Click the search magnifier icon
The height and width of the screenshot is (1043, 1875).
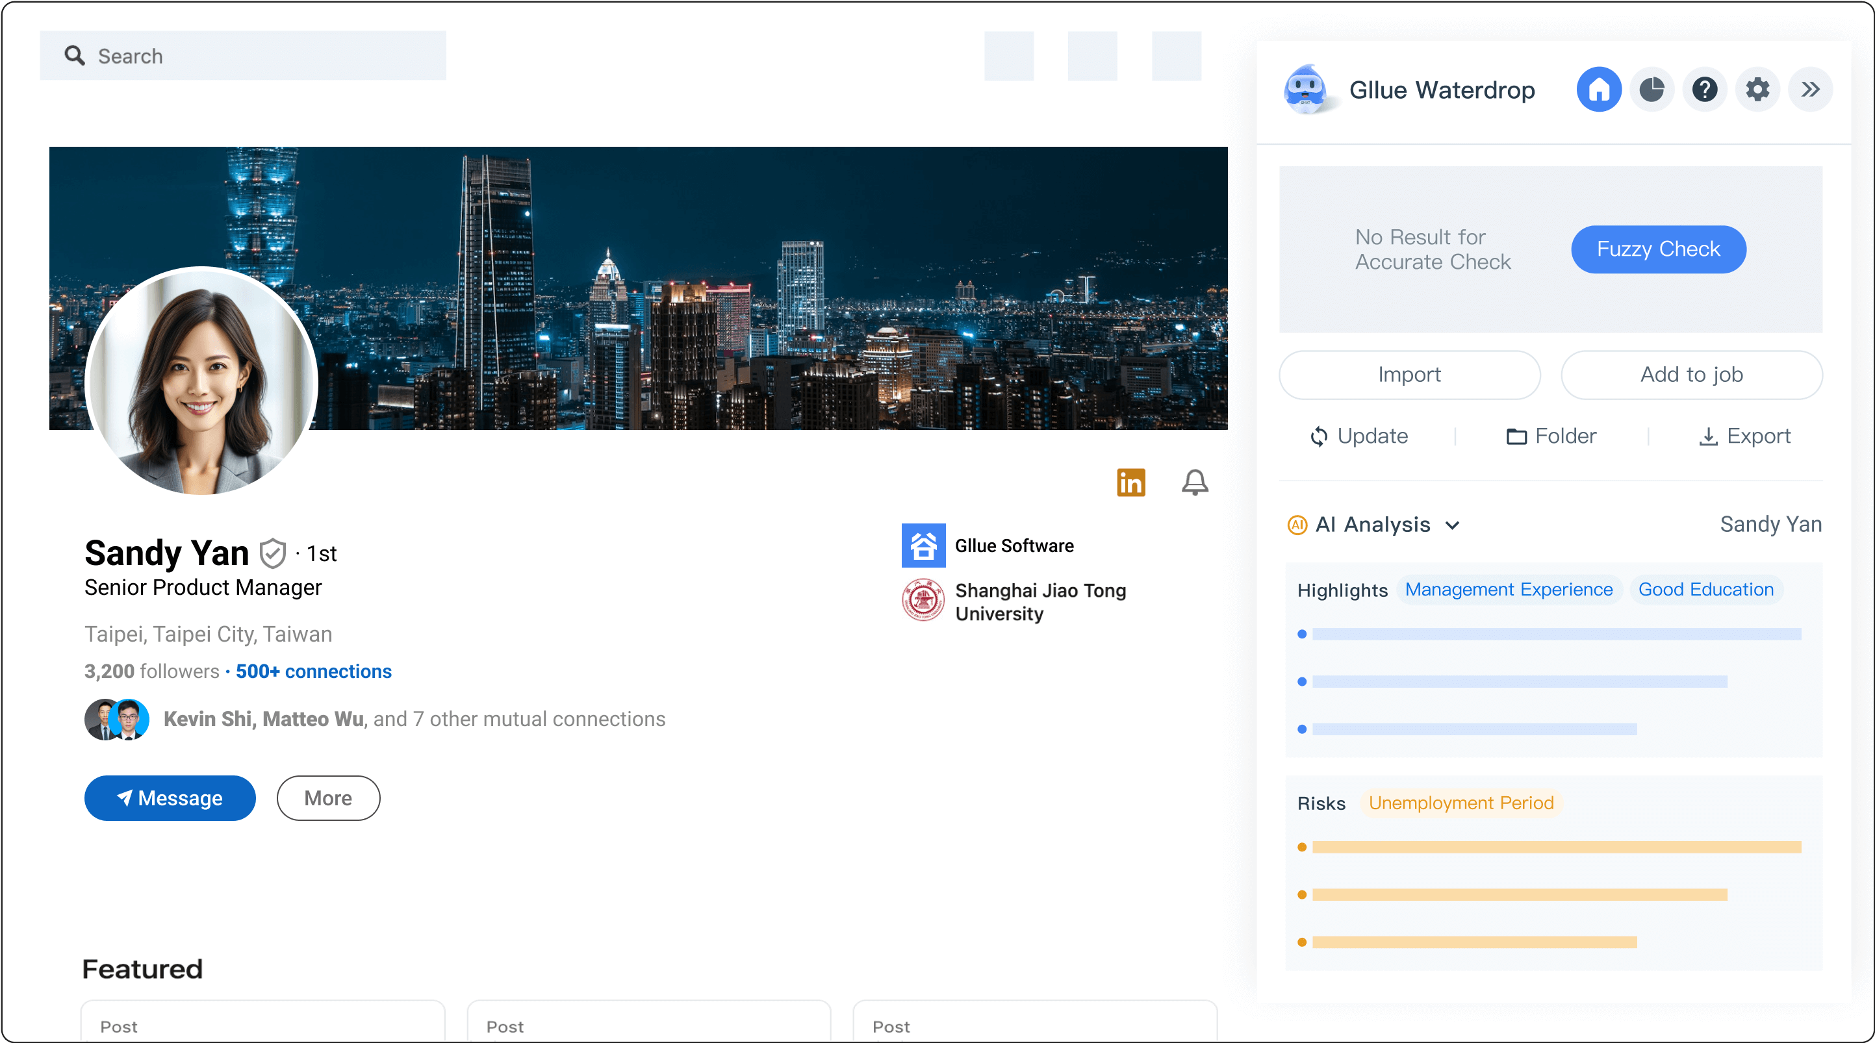point(74,56)
